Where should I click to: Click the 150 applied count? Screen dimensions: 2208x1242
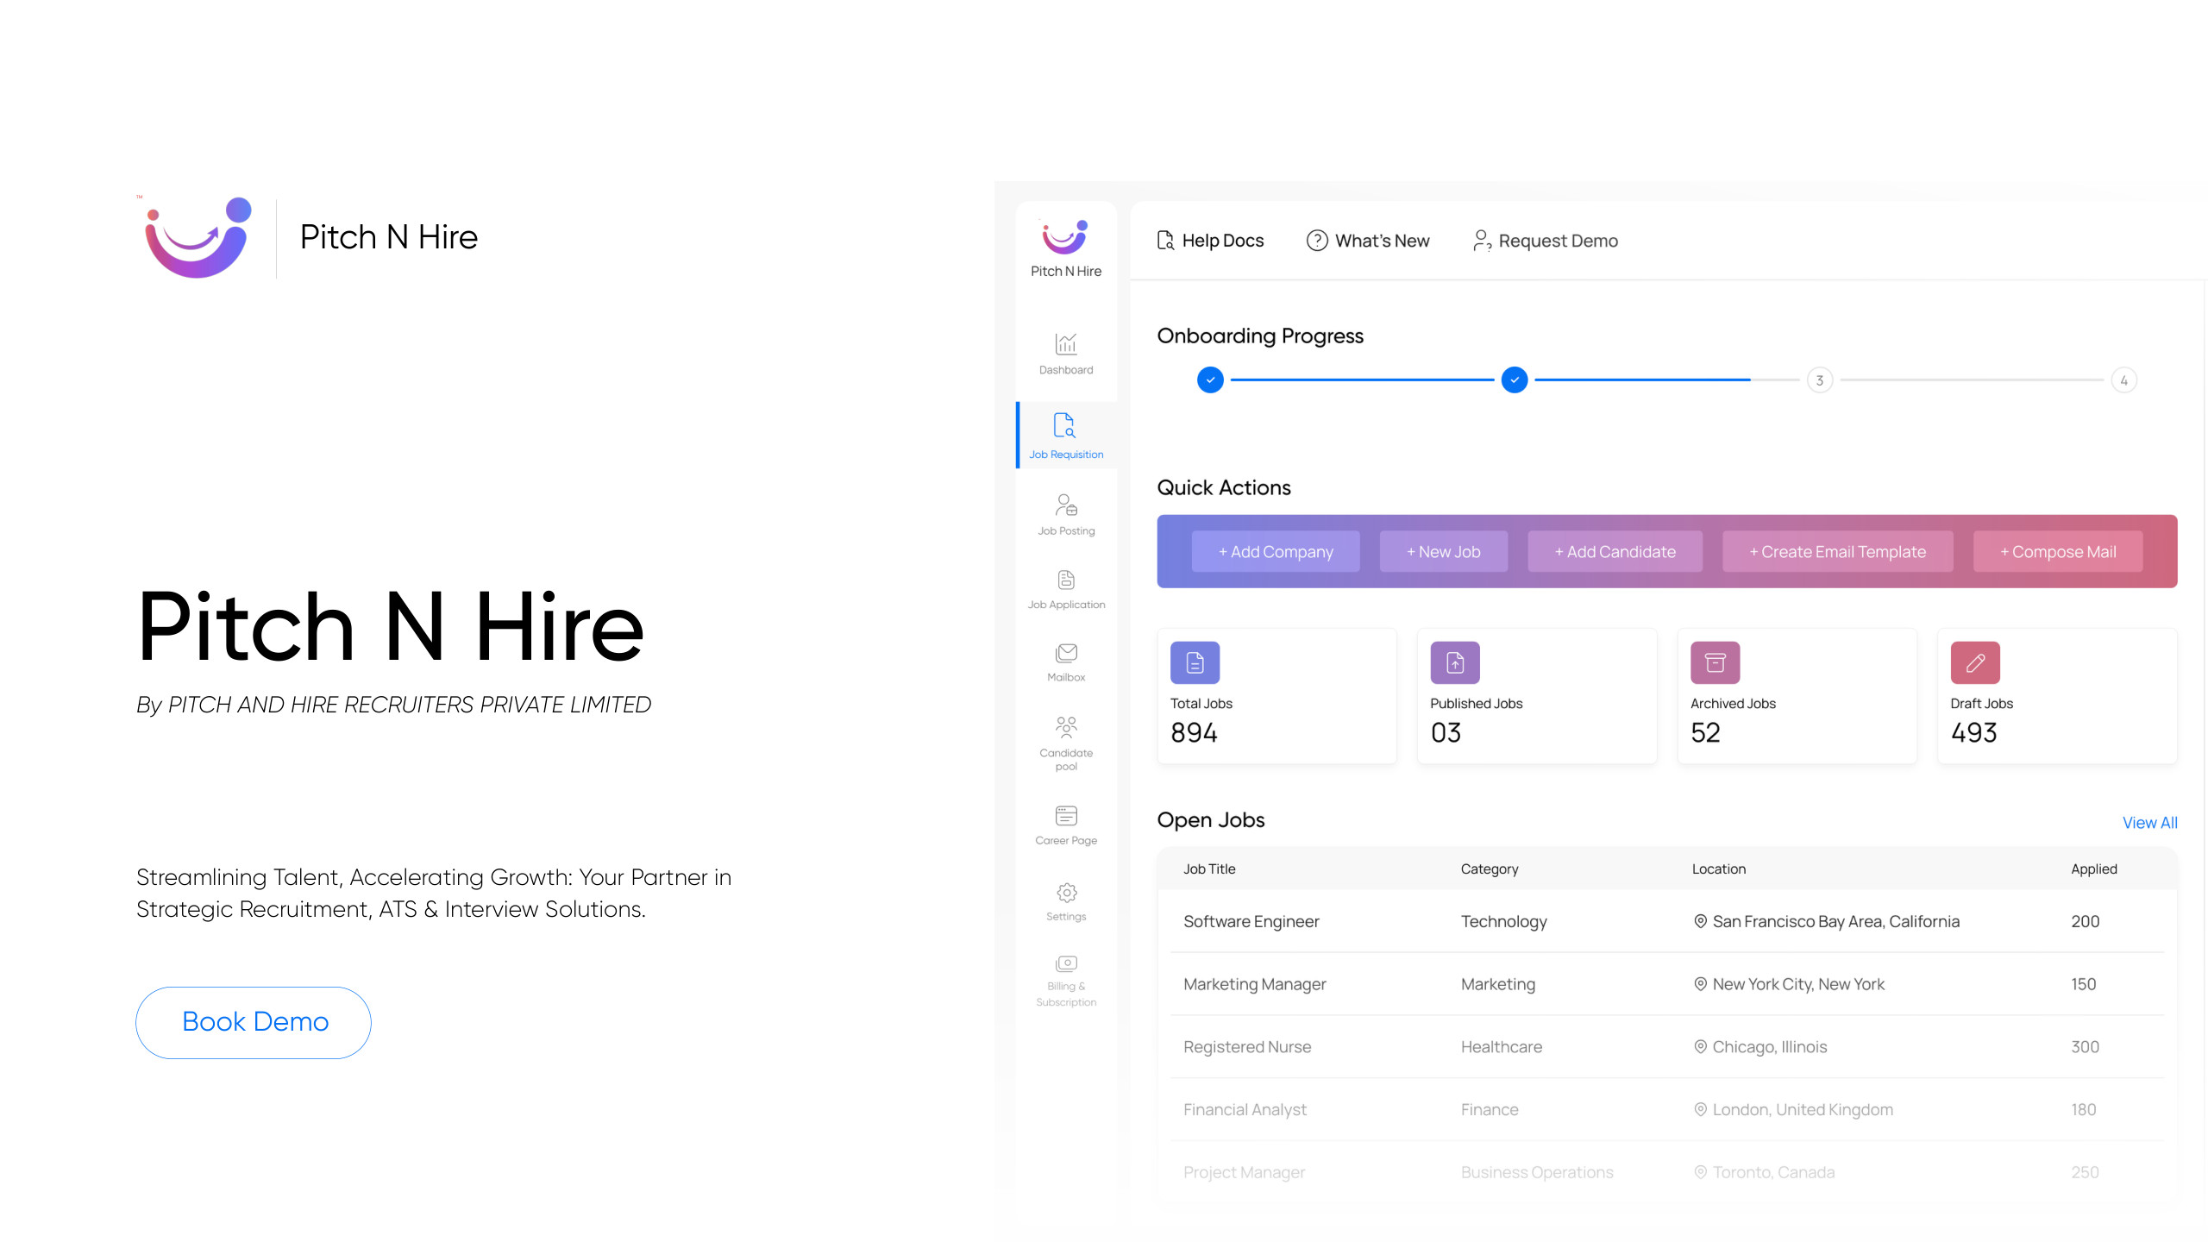coord(2083,984)
